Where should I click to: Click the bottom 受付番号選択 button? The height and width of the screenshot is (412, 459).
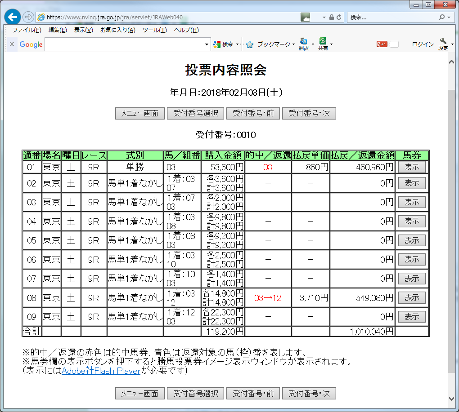click(196, 393)
